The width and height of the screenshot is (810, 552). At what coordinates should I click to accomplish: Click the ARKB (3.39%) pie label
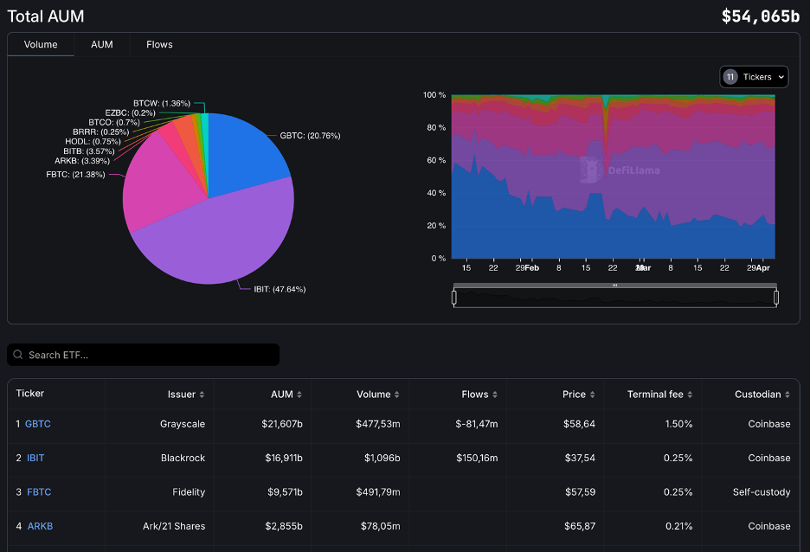point(82,161)
